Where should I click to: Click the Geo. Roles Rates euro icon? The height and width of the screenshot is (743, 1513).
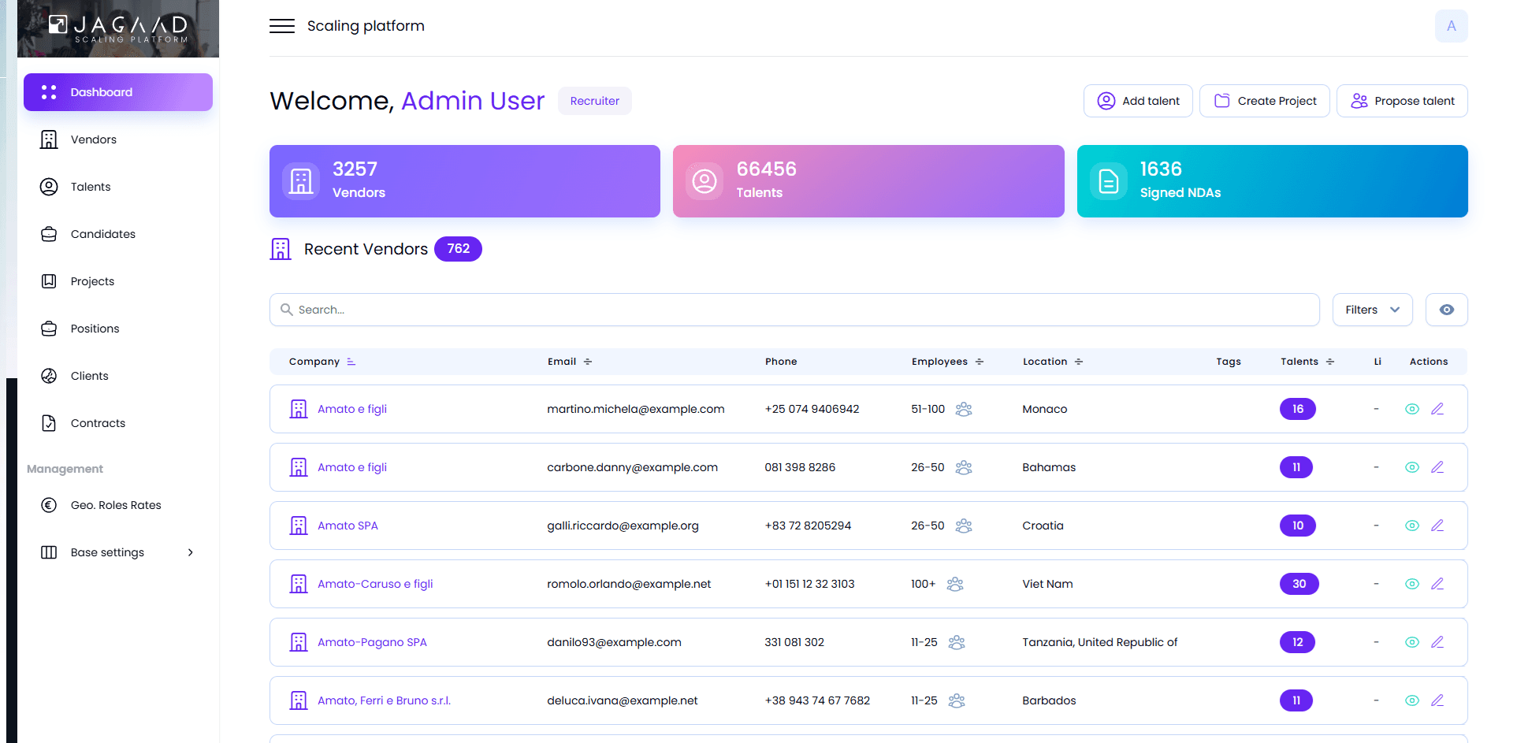49,505
